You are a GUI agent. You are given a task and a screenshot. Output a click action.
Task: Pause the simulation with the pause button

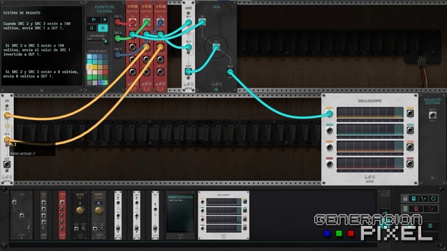91,28
